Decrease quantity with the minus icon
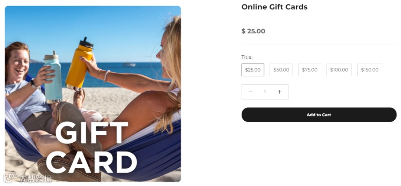Image resolution: width=401 pixels, height=186 pixels. click(x=250, y=92)
